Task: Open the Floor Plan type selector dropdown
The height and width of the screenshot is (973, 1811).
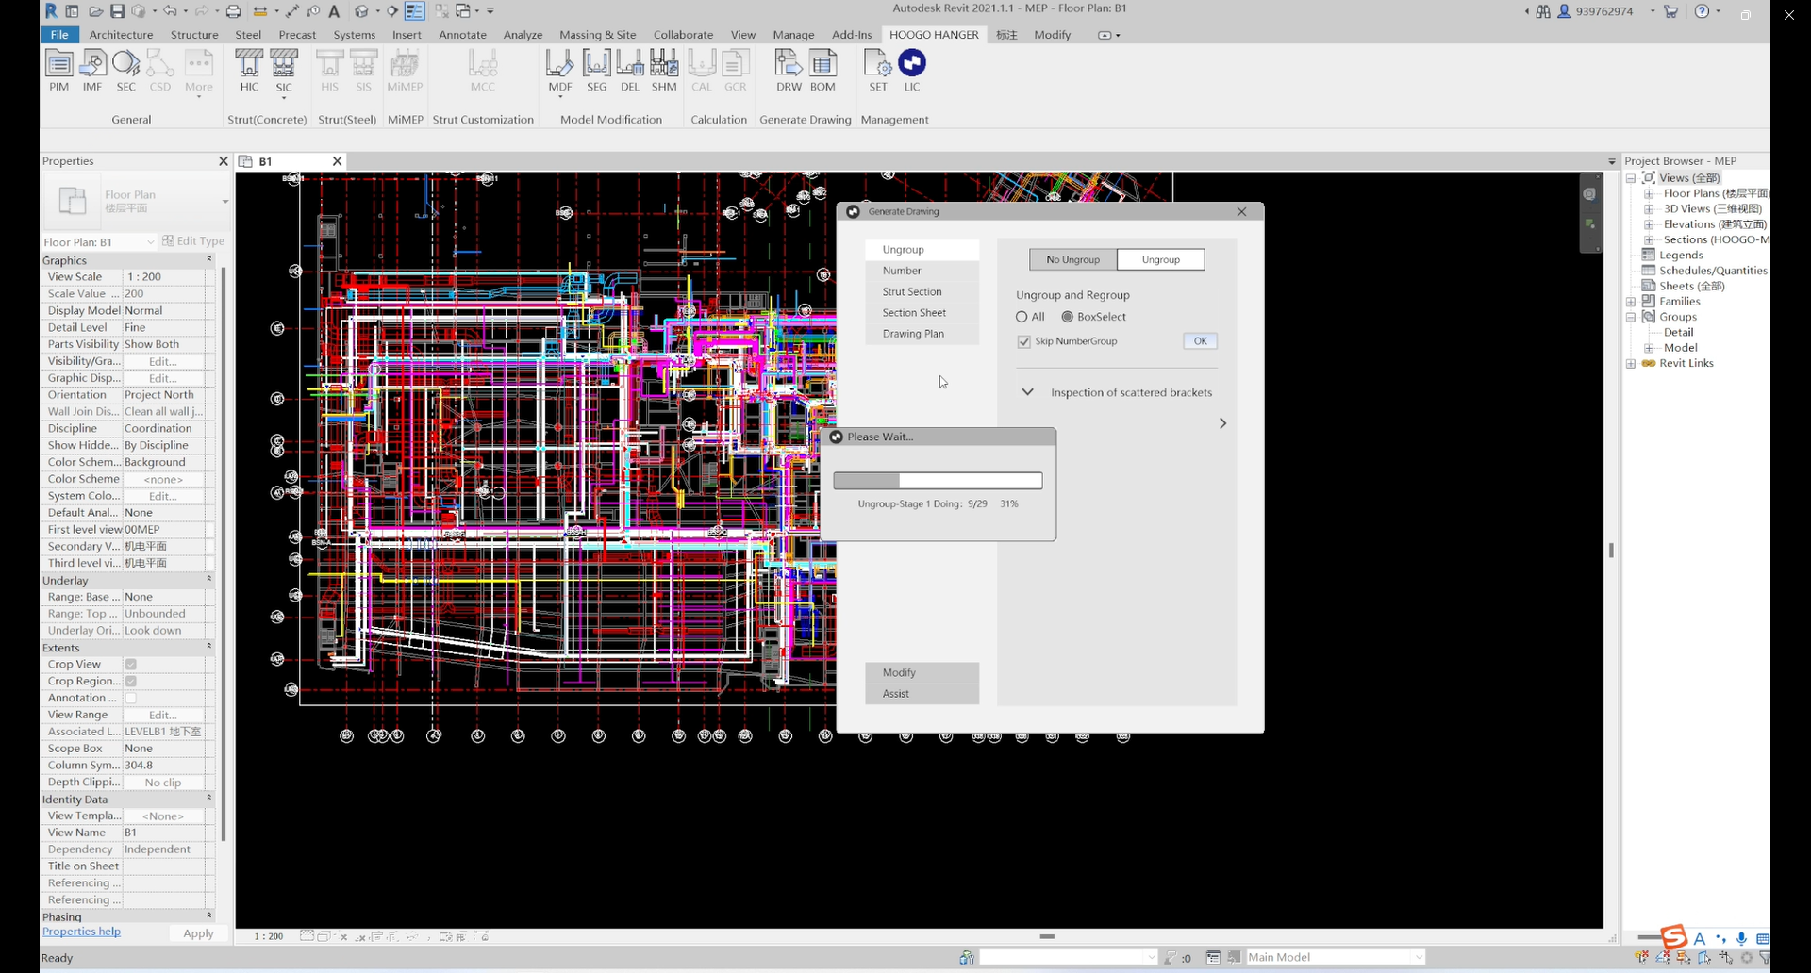Action: (x=224, y=201)
